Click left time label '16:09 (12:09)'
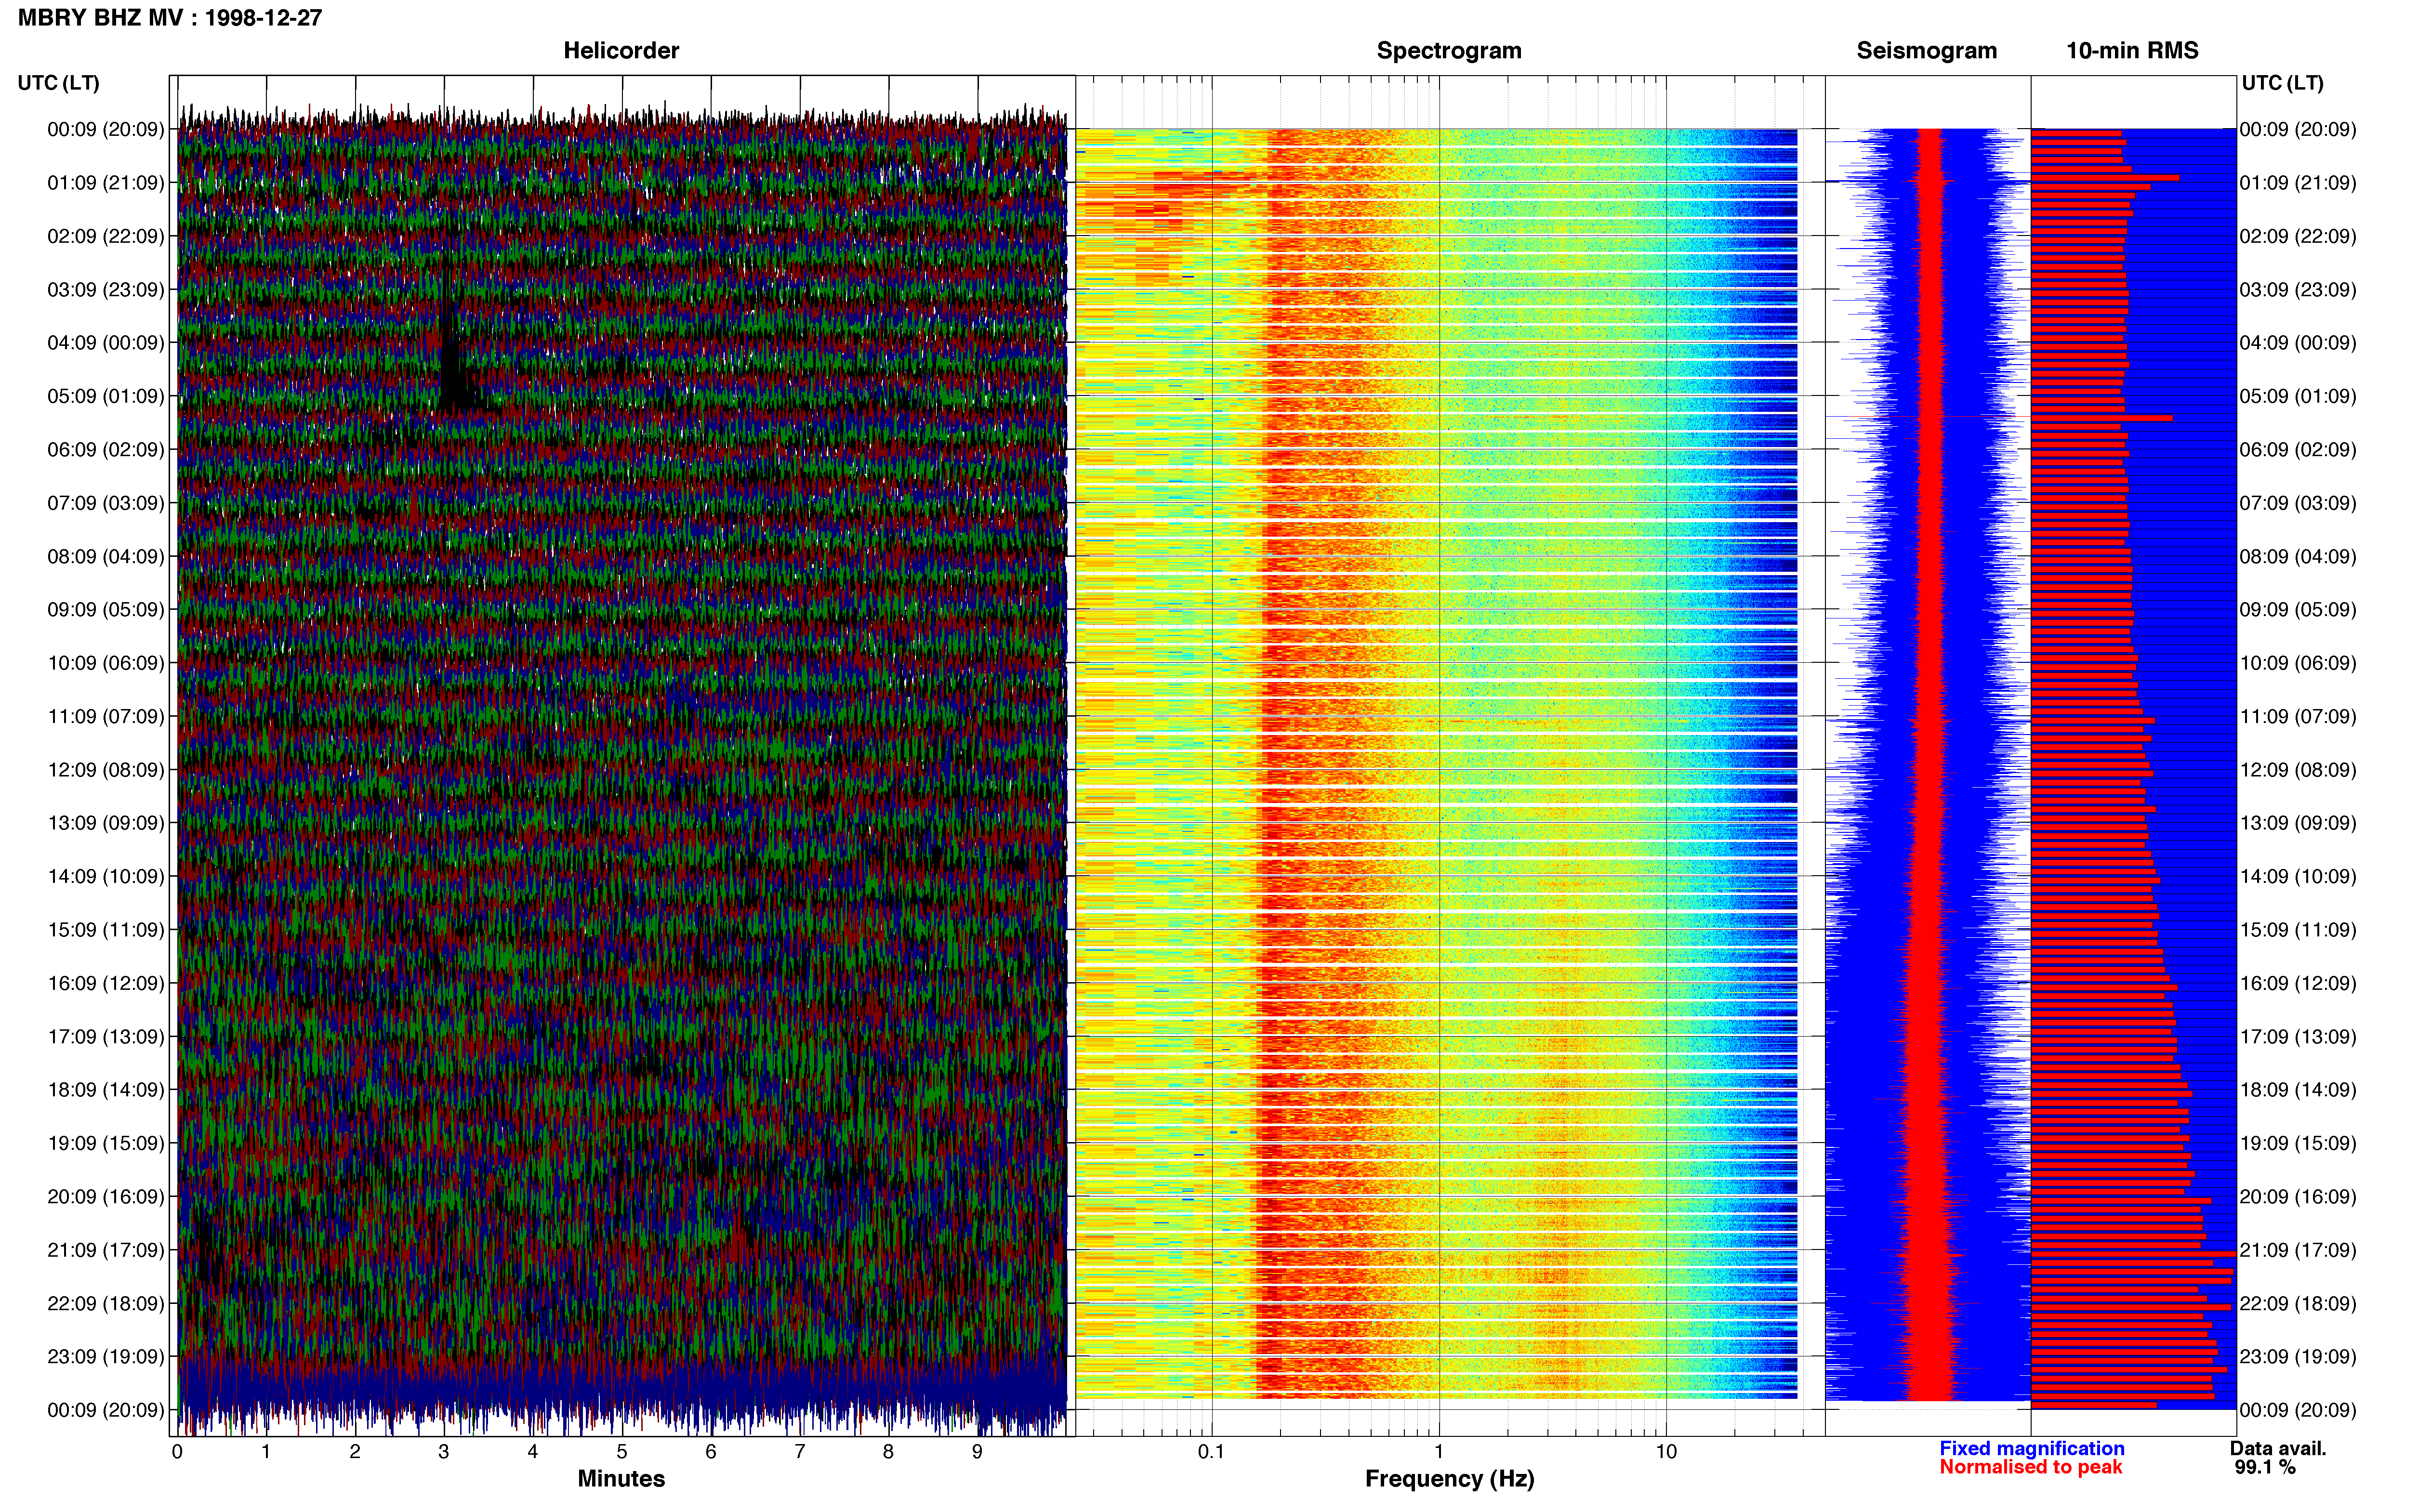Viewport: 2418px width, 1512px height. (105, 983)
